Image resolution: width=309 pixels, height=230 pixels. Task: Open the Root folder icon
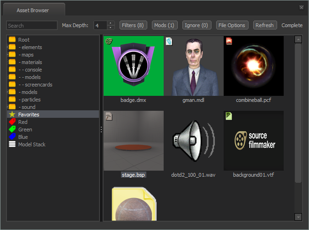[x=12, y=40]
